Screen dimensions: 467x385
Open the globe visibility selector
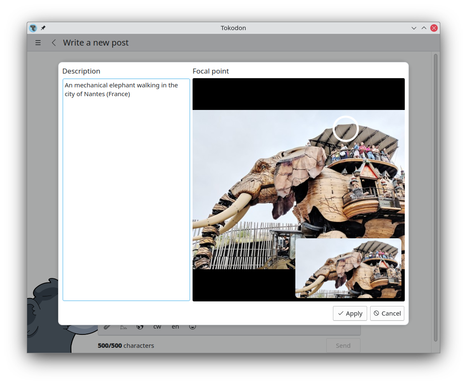click(x=140, y=327)
